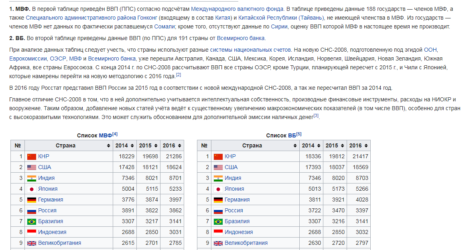The width and height of the screenshot is (469, 250).
Task: Open системы национальных счетов link
Action: (x=250, y=50)
